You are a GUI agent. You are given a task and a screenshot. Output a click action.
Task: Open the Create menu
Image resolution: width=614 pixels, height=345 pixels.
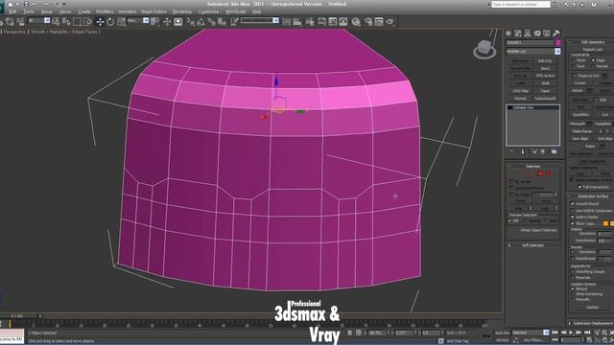[84, 11]
